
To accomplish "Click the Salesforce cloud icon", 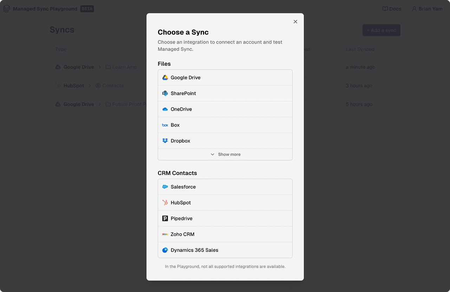I will click(165, 187).
